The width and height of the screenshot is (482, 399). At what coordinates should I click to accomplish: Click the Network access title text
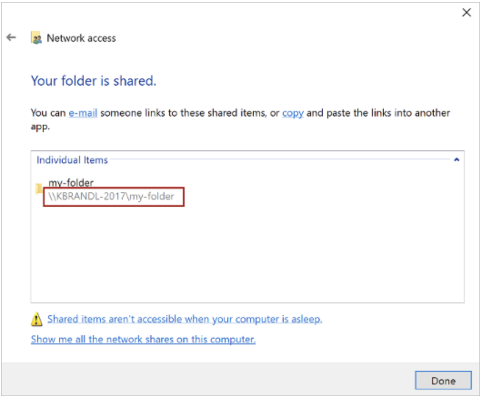point(81,38)
